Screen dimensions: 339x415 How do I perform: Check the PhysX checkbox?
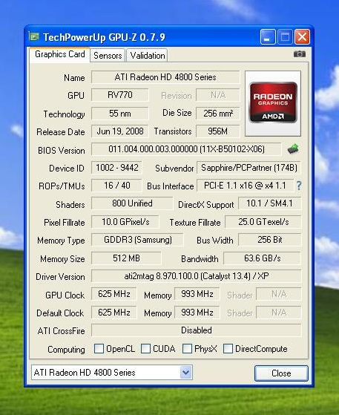click(187, 349)
